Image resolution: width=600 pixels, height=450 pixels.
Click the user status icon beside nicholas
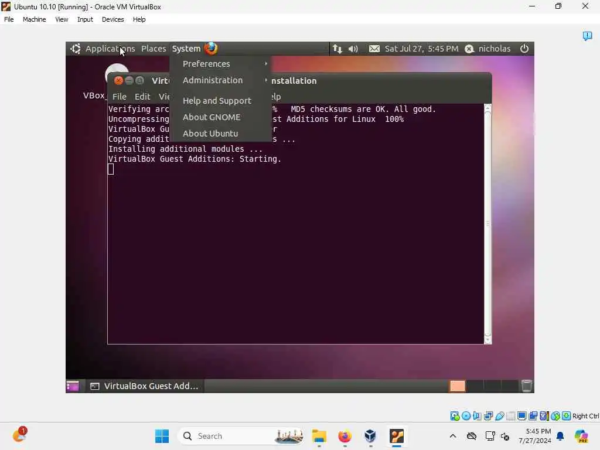[469, 49]
